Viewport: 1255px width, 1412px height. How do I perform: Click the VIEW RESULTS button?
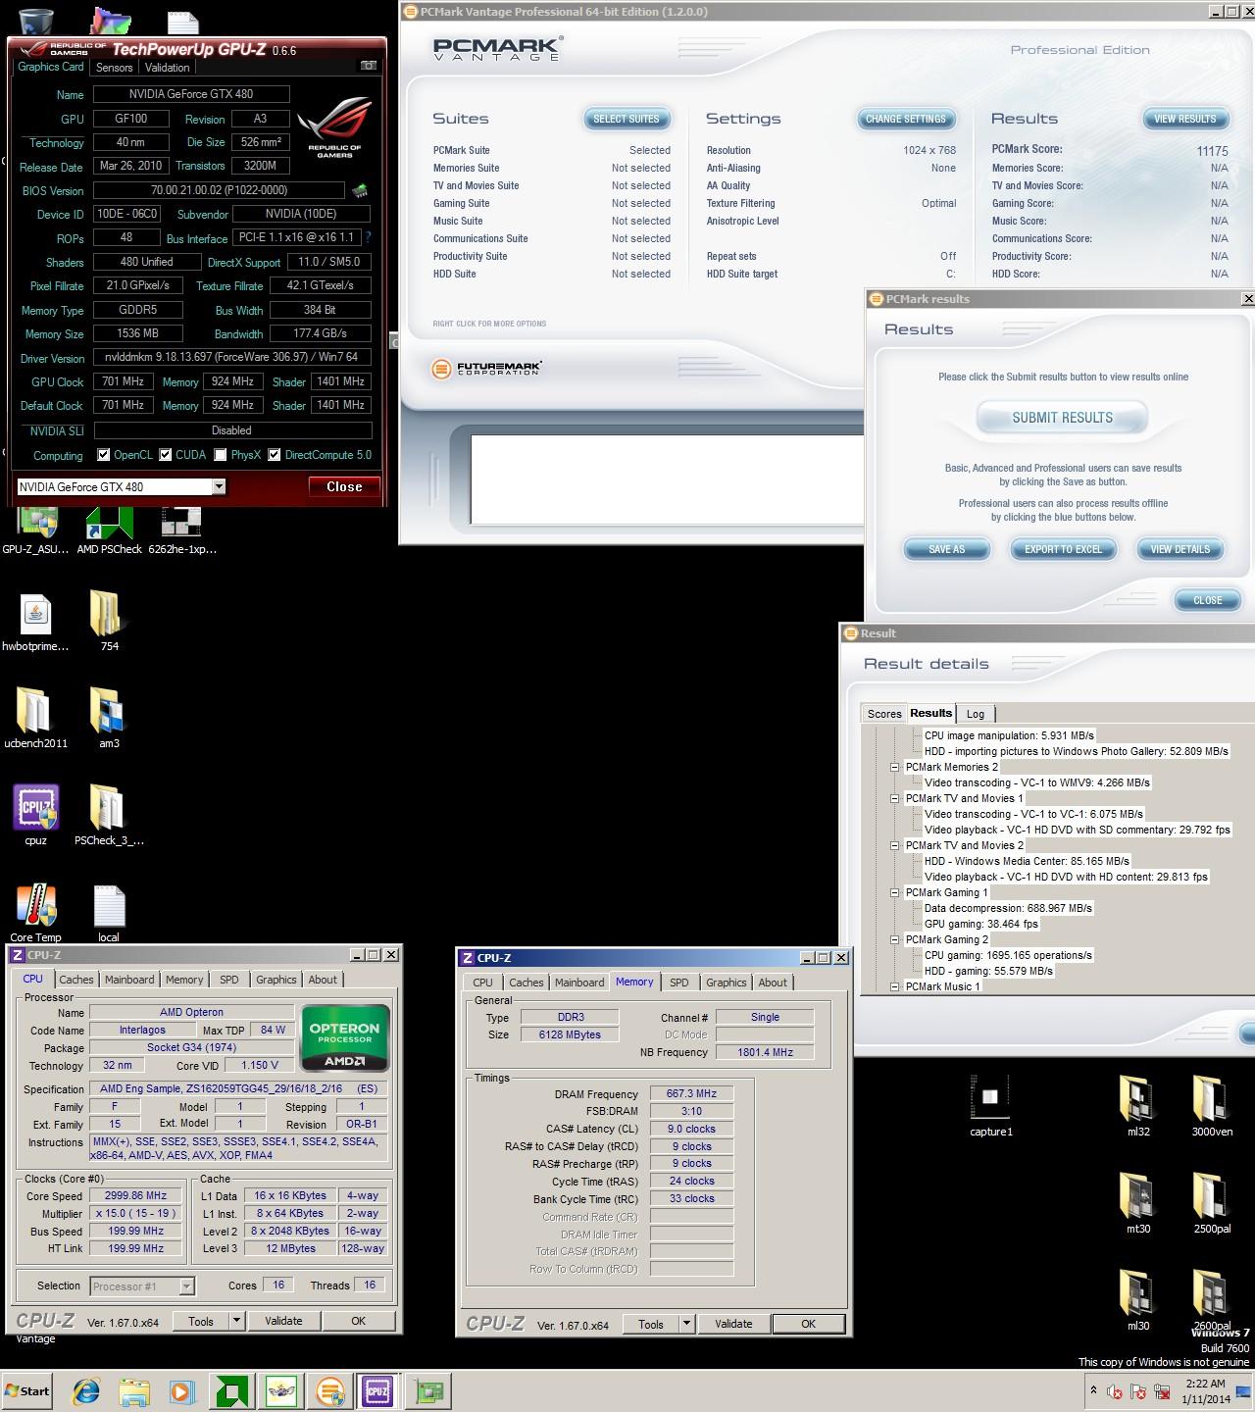click(x=1184, y=119)
